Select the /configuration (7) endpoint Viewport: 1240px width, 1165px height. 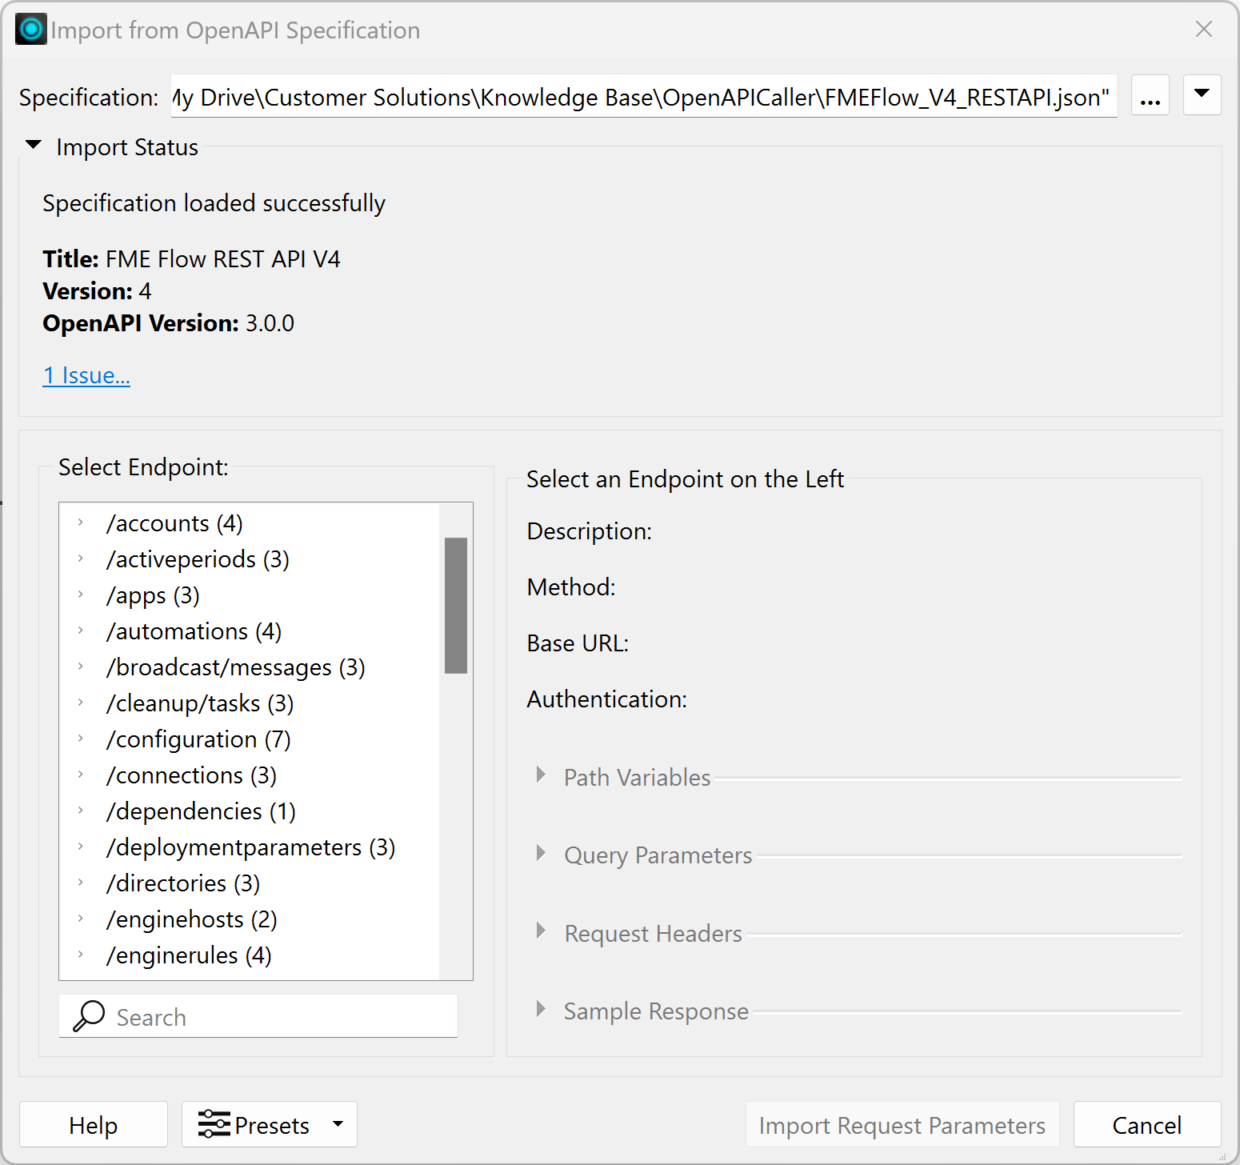[198, 739]
